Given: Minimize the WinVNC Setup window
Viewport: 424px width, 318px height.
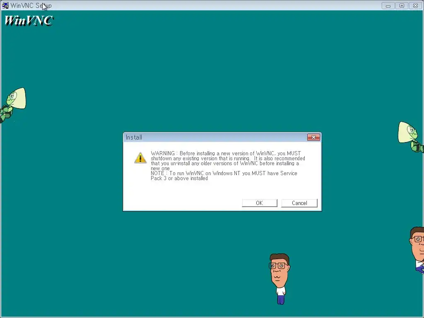Looking at the screenshot, I should [388, 5].
